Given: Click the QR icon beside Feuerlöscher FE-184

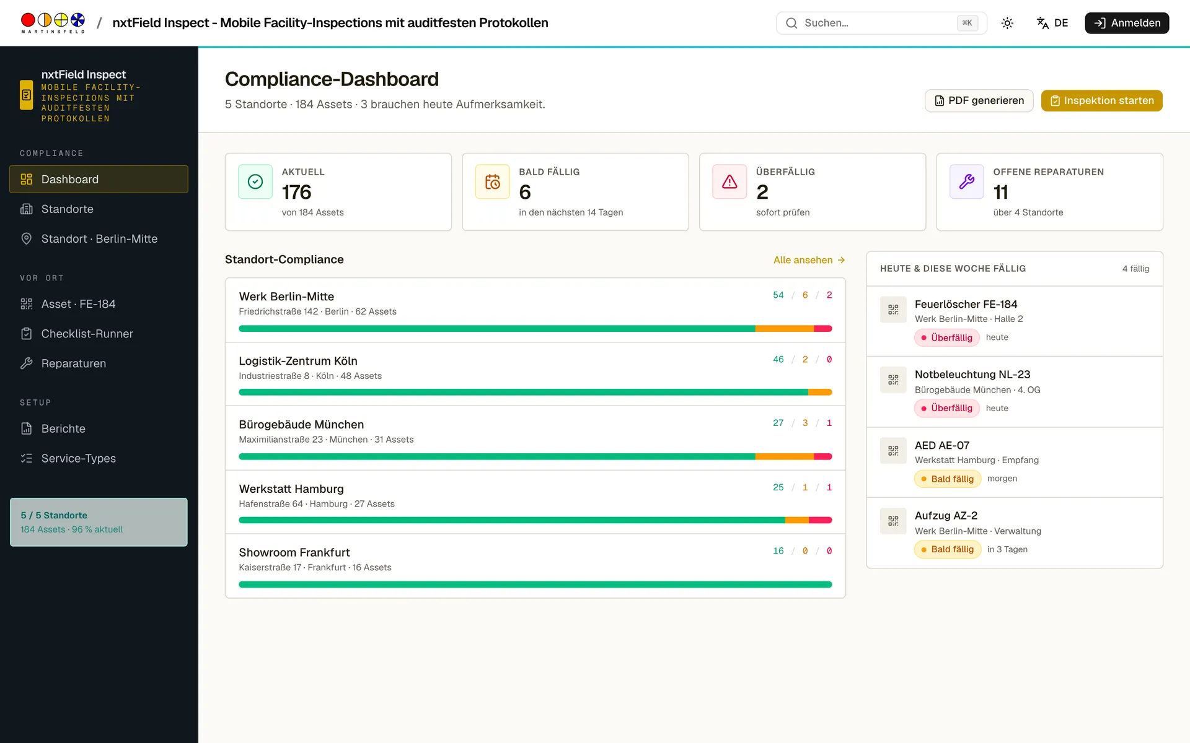Looking at the screenshot, I should pos(893,310).
